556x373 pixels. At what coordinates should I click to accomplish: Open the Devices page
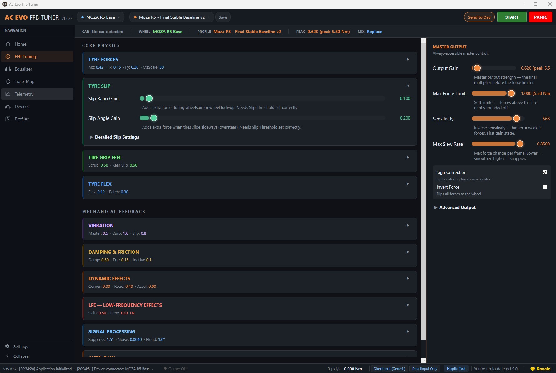point(37,106)
